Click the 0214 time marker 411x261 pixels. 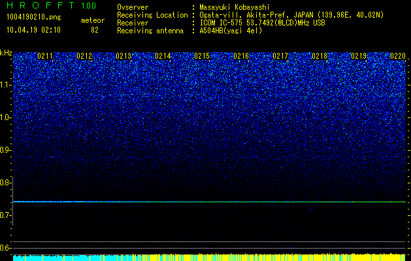coord(163,56)
